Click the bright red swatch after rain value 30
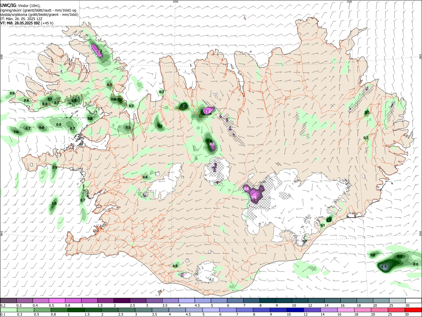 413,310
